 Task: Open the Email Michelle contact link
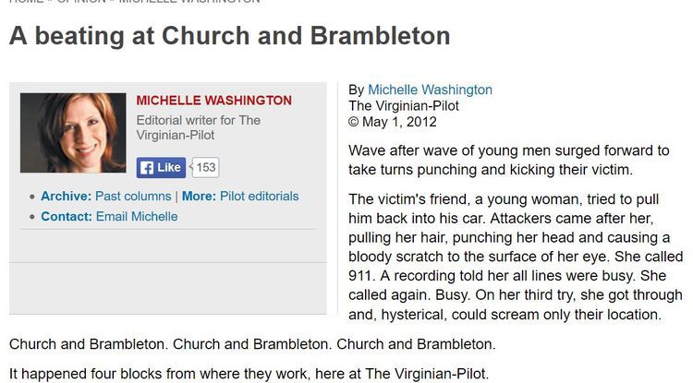click(137, 217)
